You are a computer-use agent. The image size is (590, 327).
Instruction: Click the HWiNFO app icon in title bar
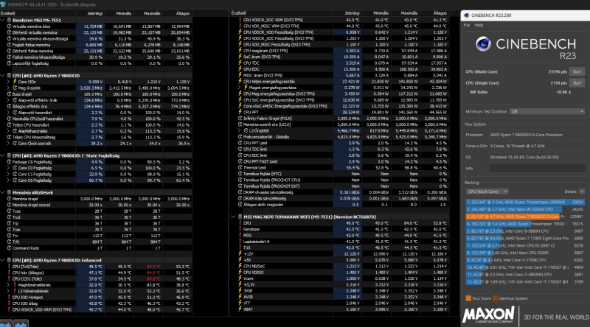[3, 4]
